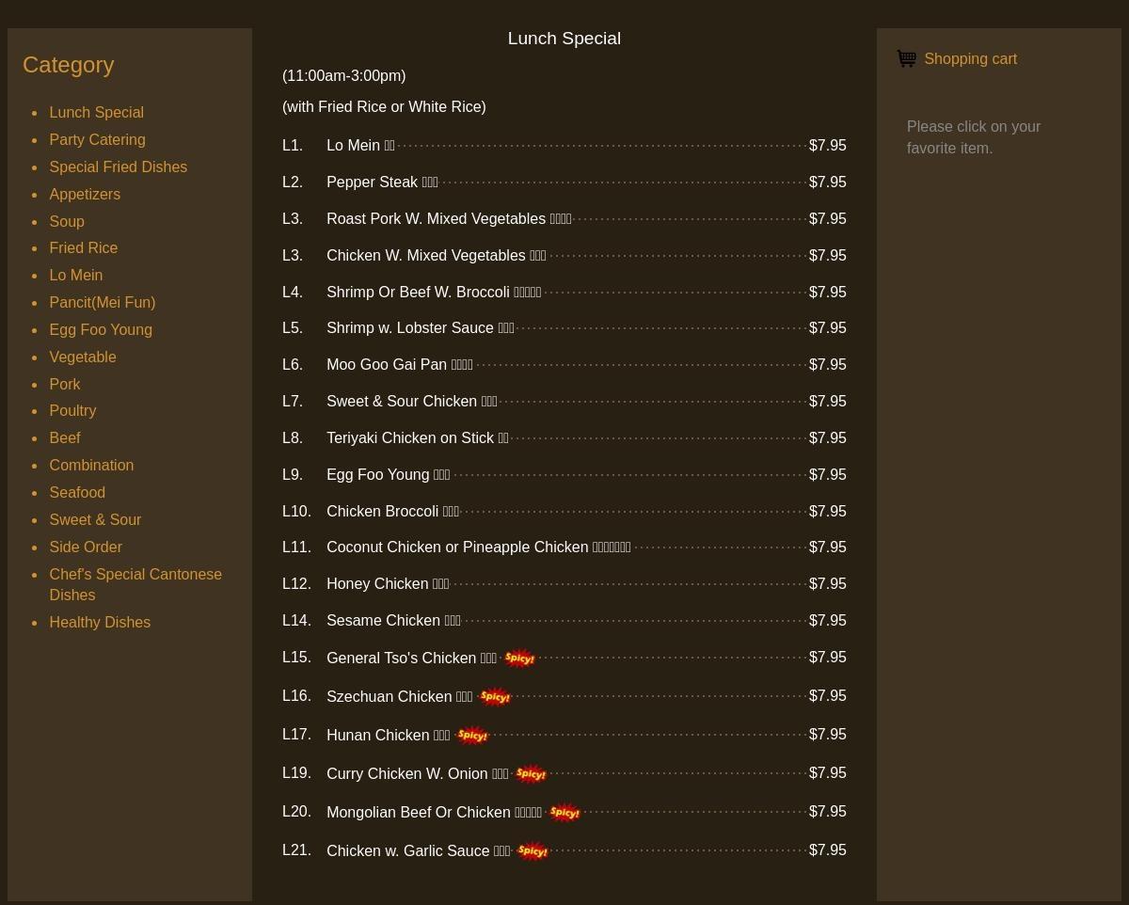
Task: Click the Spicy badge beside Szechuan Chicken
Action: coord(494,697)
